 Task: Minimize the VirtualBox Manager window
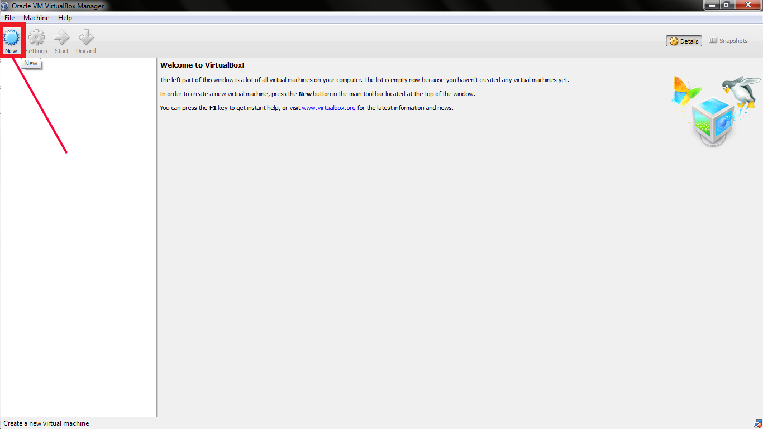click(711, 5)
